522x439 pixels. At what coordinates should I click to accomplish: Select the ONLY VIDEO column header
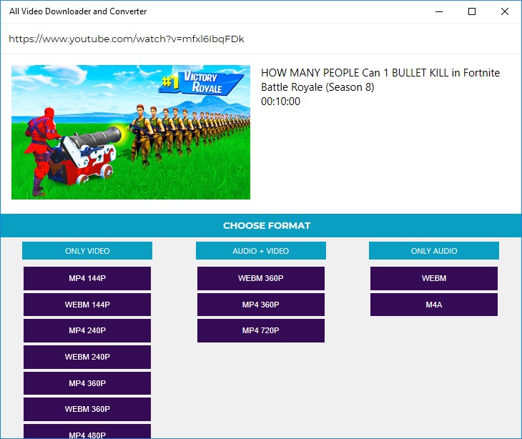(x=87, y=251)
